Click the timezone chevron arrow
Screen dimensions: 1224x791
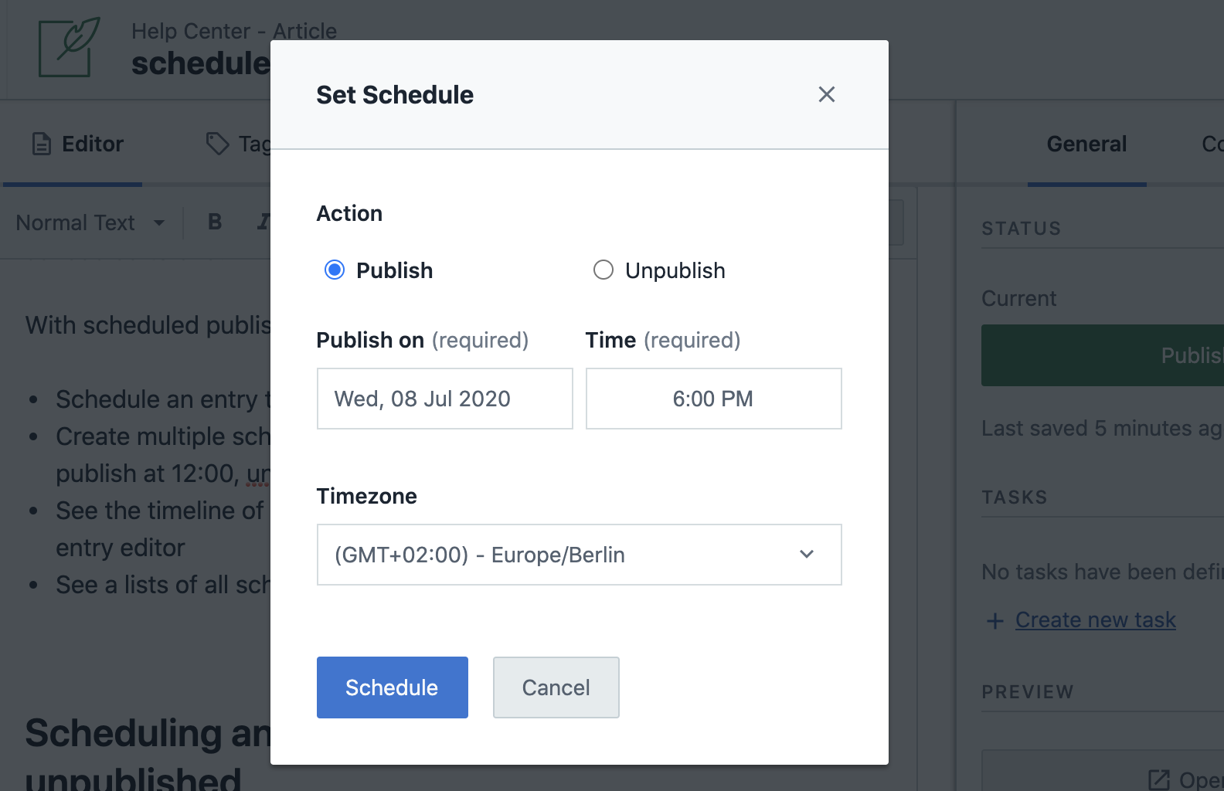807,555
